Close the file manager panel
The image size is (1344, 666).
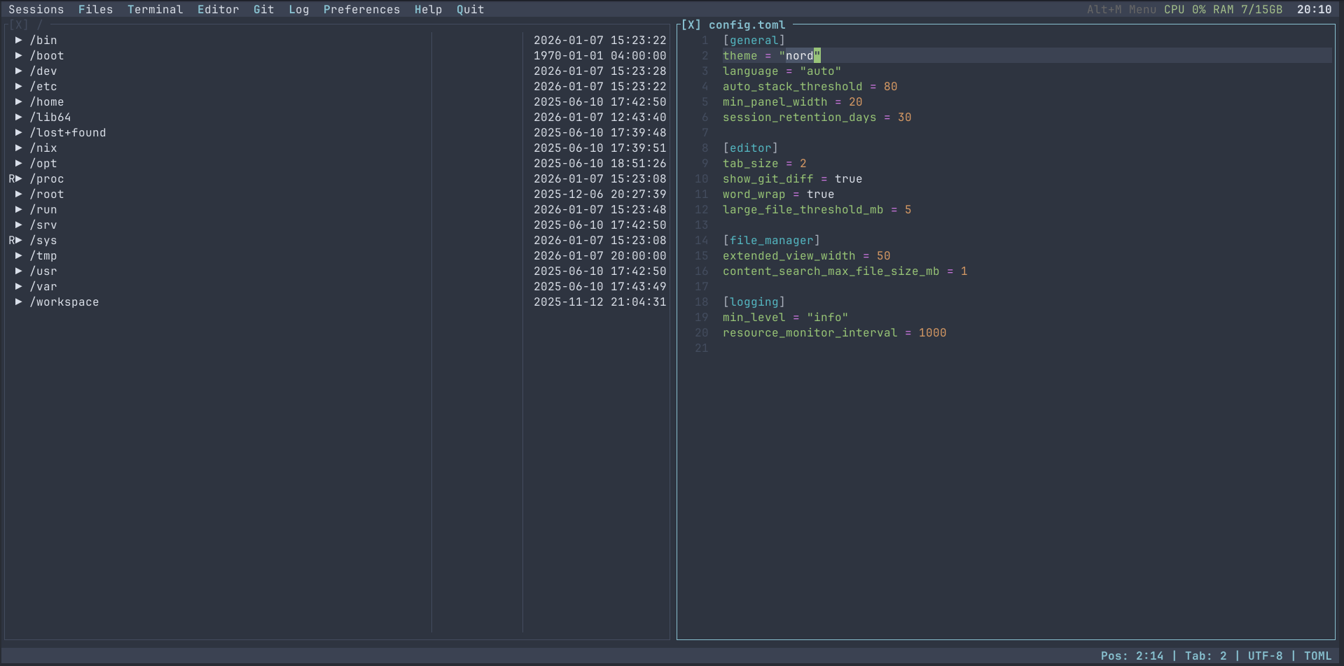tap(18, 25)
